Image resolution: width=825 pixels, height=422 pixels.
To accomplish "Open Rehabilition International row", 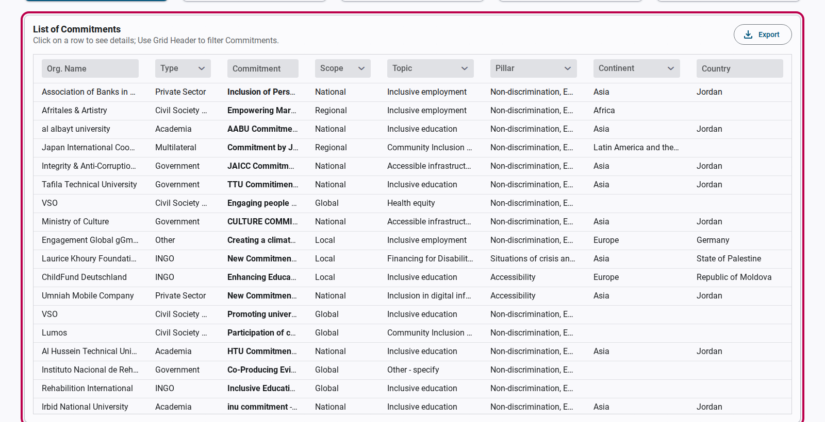I will [412, 389].
